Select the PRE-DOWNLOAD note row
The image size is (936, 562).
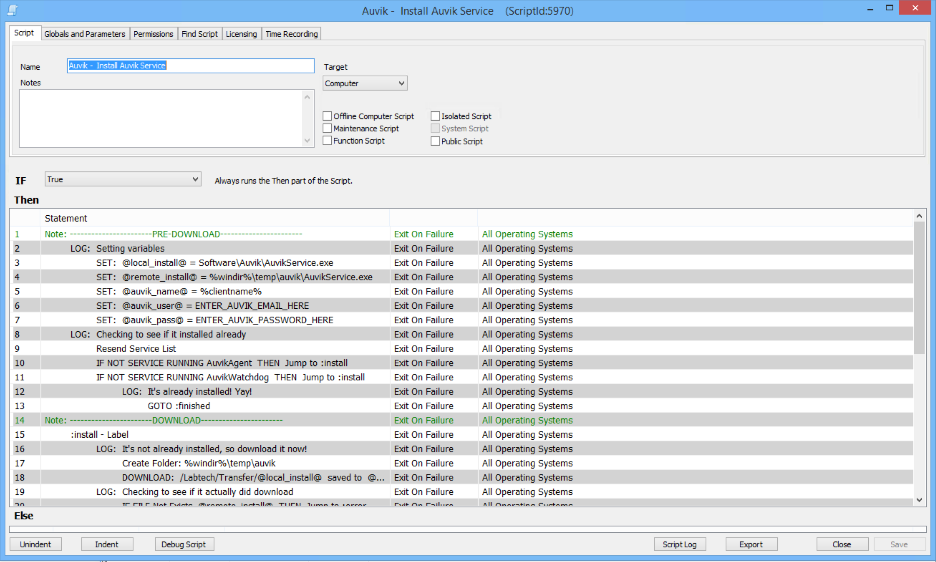(x=461, y=234)
